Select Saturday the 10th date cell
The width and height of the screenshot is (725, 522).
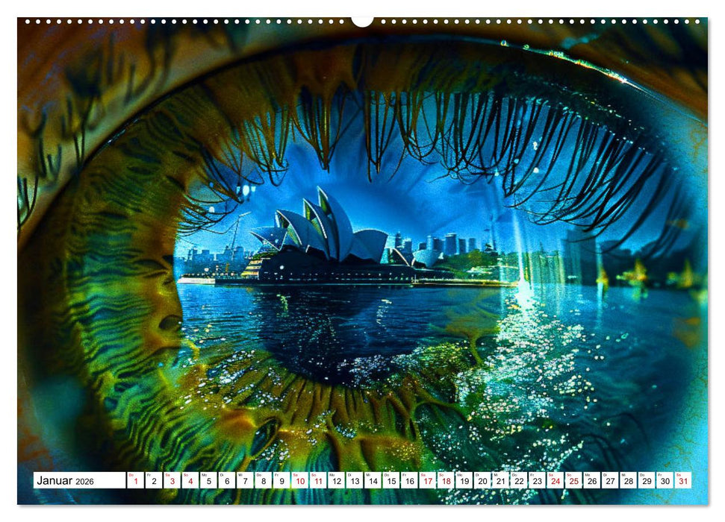[300, 481]
